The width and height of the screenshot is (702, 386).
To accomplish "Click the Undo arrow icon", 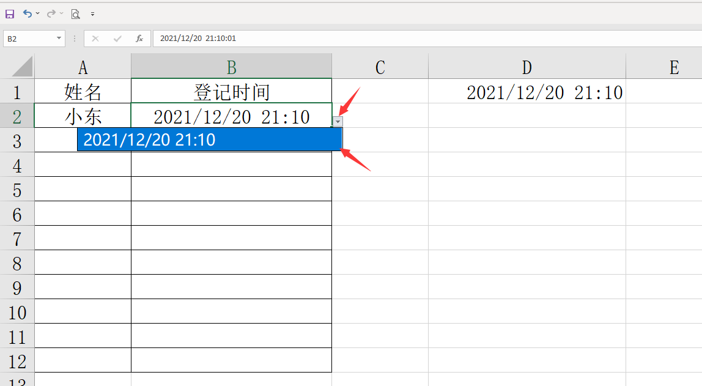I will (28, 13).
